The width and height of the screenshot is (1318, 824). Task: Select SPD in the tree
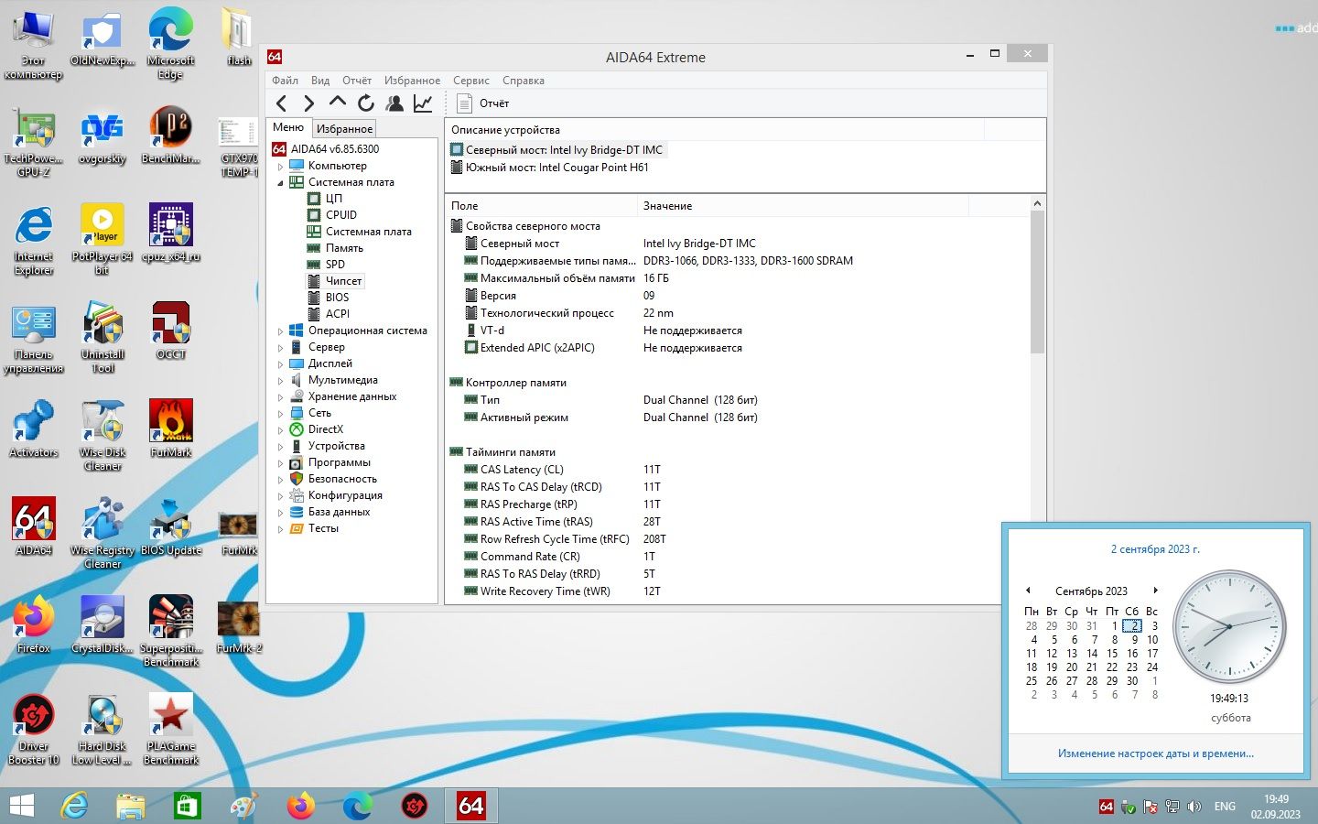point(335,265)
